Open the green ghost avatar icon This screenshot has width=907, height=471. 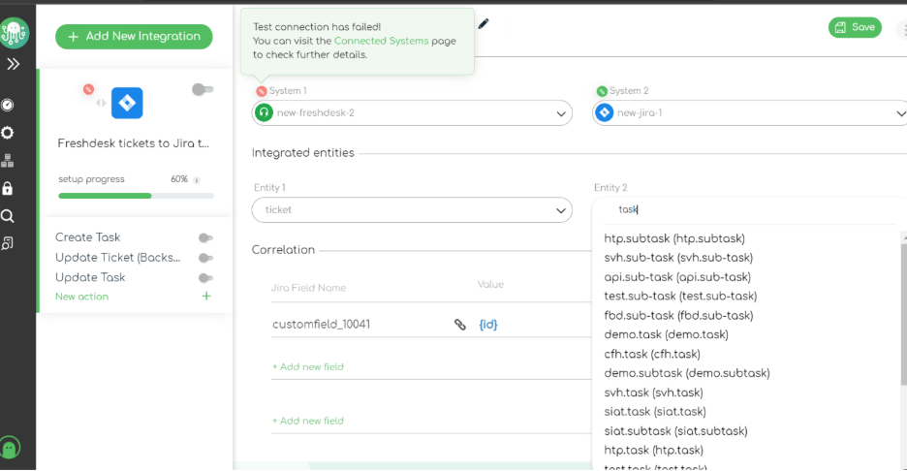(x=10, y=448)
